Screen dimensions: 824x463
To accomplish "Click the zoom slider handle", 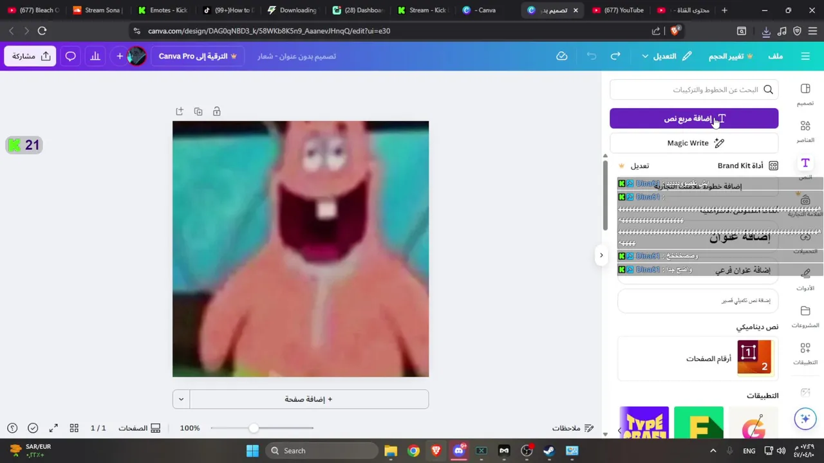I will (x=254, y=428).
